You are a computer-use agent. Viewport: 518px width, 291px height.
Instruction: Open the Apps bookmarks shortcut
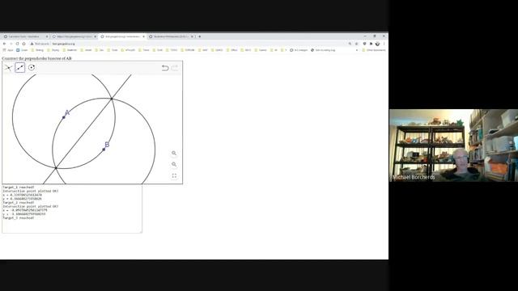click(x=8, y=50)
